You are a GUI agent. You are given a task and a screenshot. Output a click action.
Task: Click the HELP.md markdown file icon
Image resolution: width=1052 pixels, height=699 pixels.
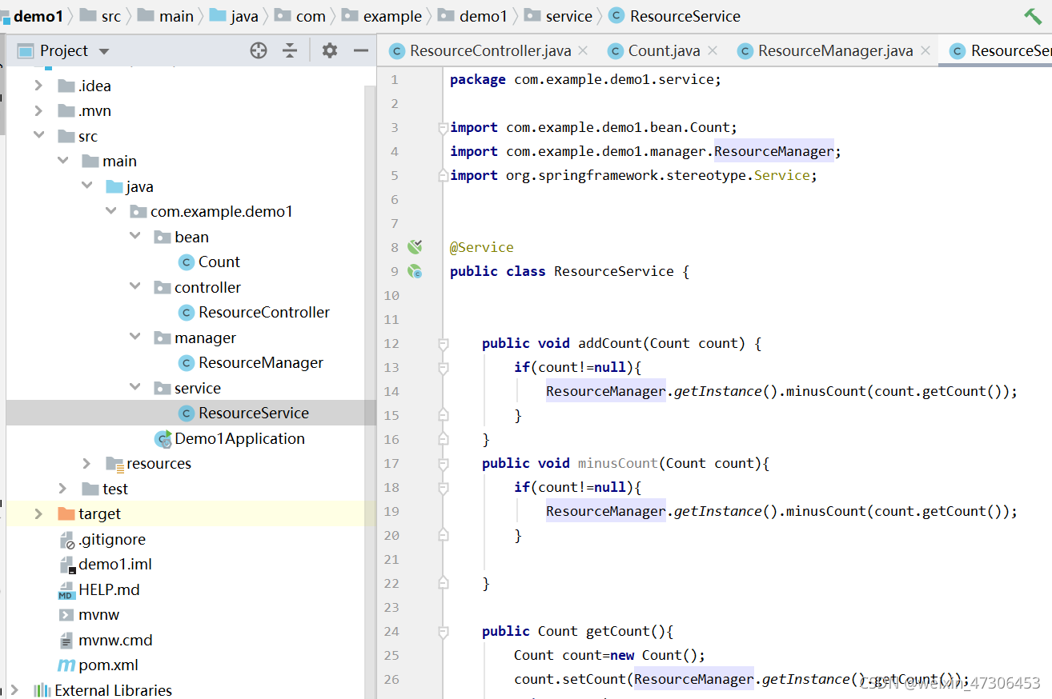[66, 590]
